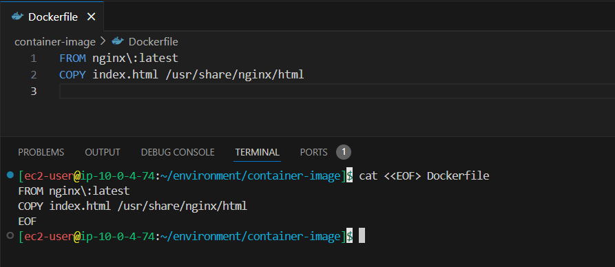Open the PORTS panel tab
Image resolution: width=615 pixels, height=267 pixels.
click(x=314, y=152)
